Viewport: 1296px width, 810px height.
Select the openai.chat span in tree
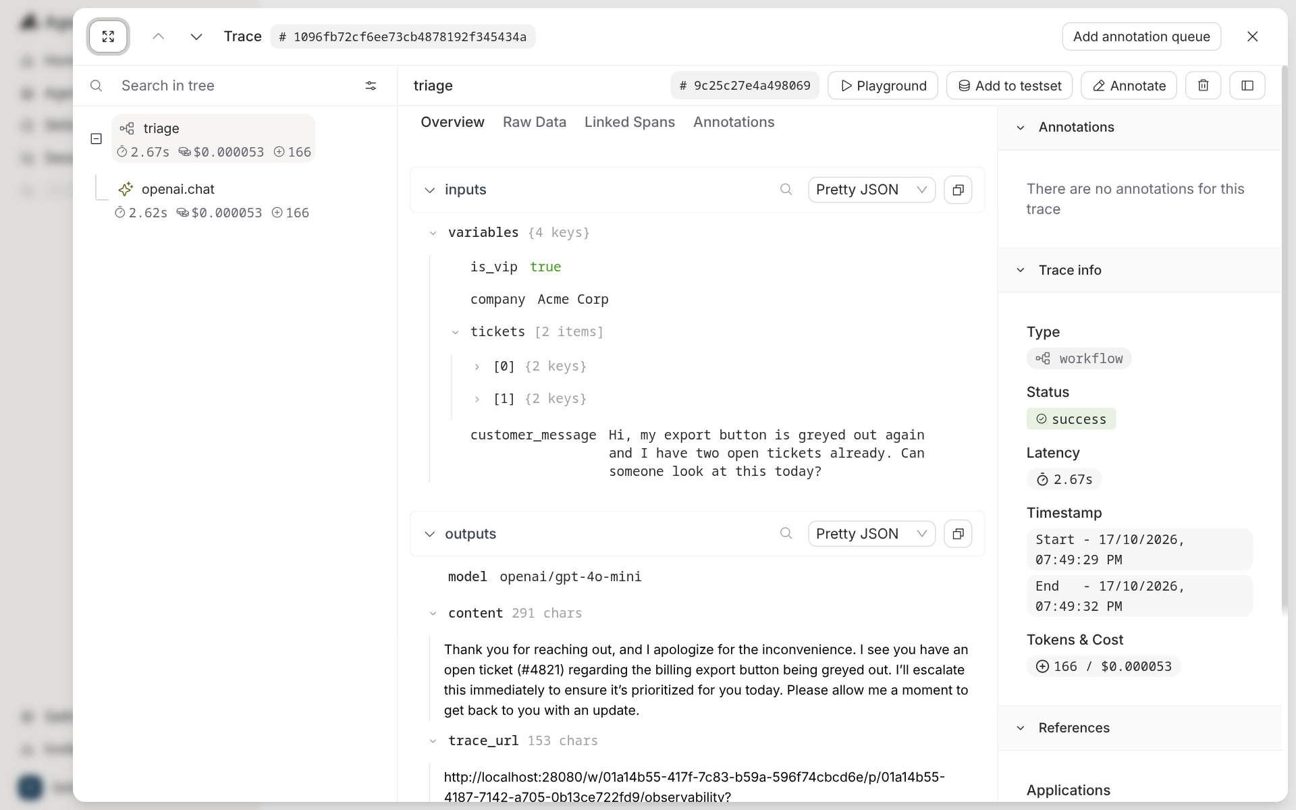(x=212, y=200)
